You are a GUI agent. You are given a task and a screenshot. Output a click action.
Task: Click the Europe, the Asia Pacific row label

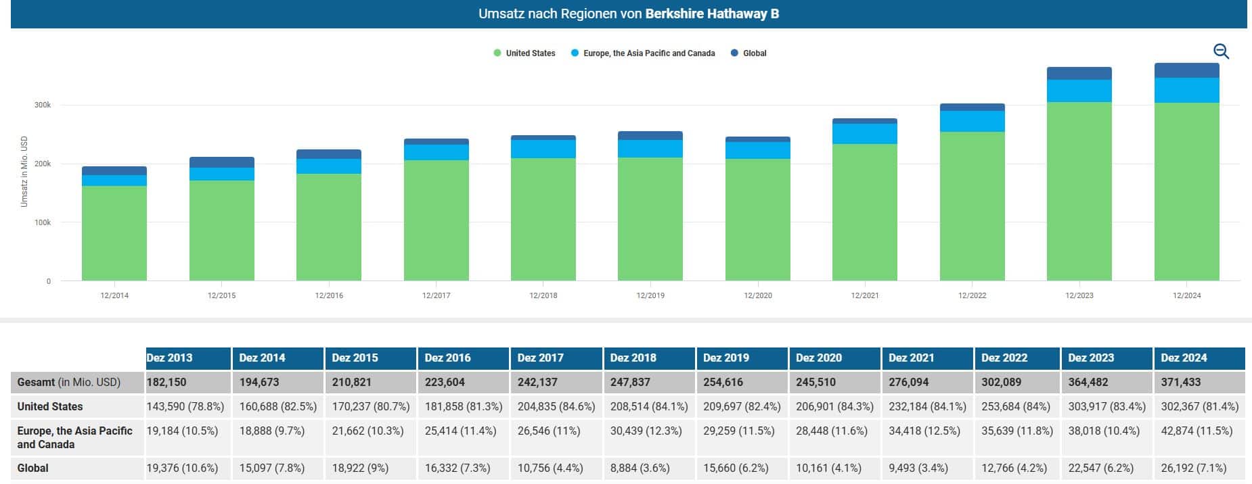click(74, 437)
